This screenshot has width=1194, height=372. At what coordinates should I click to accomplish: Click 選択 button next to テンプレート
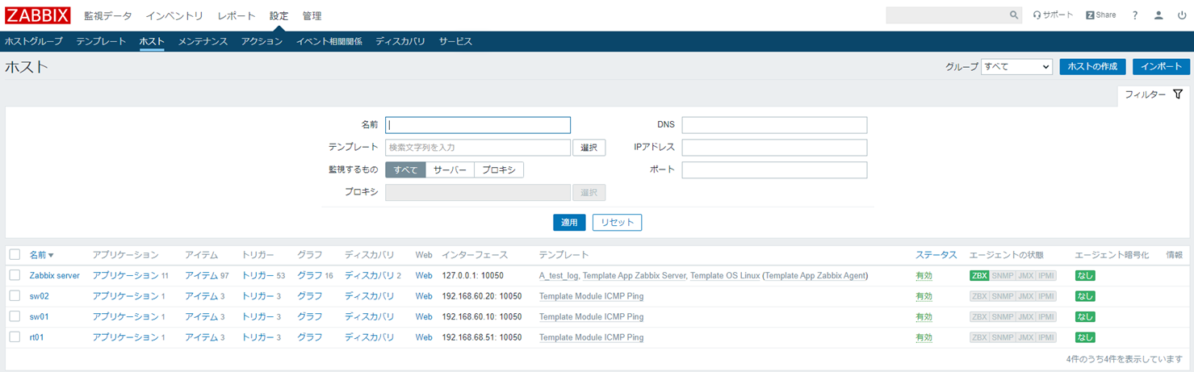coord(589,148)
